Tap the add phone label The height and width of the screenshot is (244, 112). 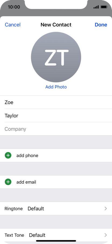[27, 156]
